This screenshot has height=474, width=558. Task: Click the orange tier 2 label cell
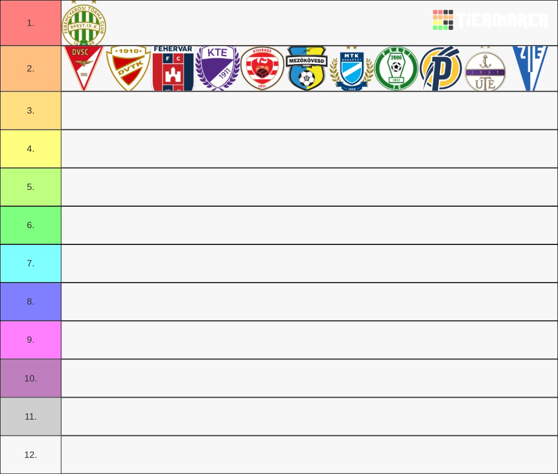tap(30, 68)
